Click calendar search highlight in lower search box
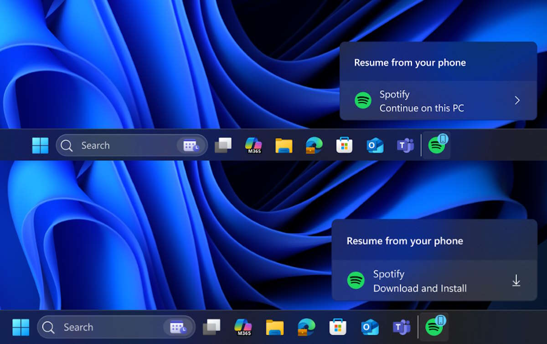This screenshot has height=344, width=547. (178, 327)
